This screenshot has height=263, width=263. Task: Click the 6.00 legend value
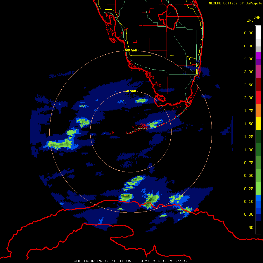click(x=249, y=46)
